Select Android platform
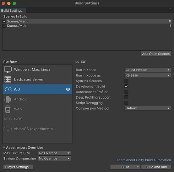Image resolution: width=174 pixels, height=172 pixels. [x=37, y=99]
